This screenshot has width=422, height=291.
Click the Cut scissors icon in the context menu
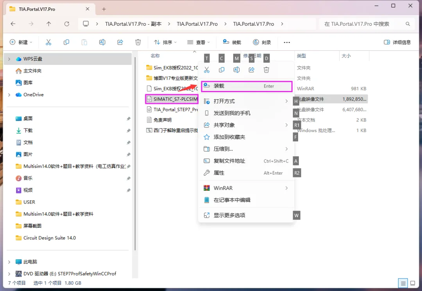[207, 70]
